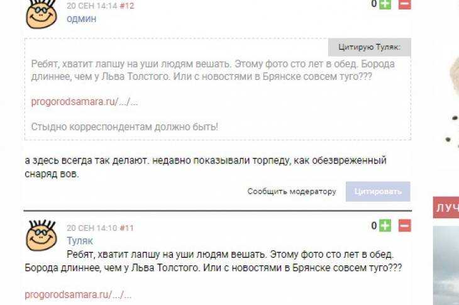
Task: Upvote comment #11 with green plus
Action: 385,225
